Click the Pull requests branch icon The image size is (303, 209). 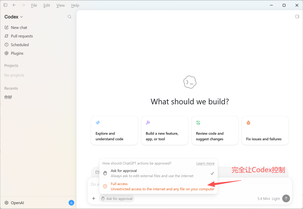[x=7, y=36]
